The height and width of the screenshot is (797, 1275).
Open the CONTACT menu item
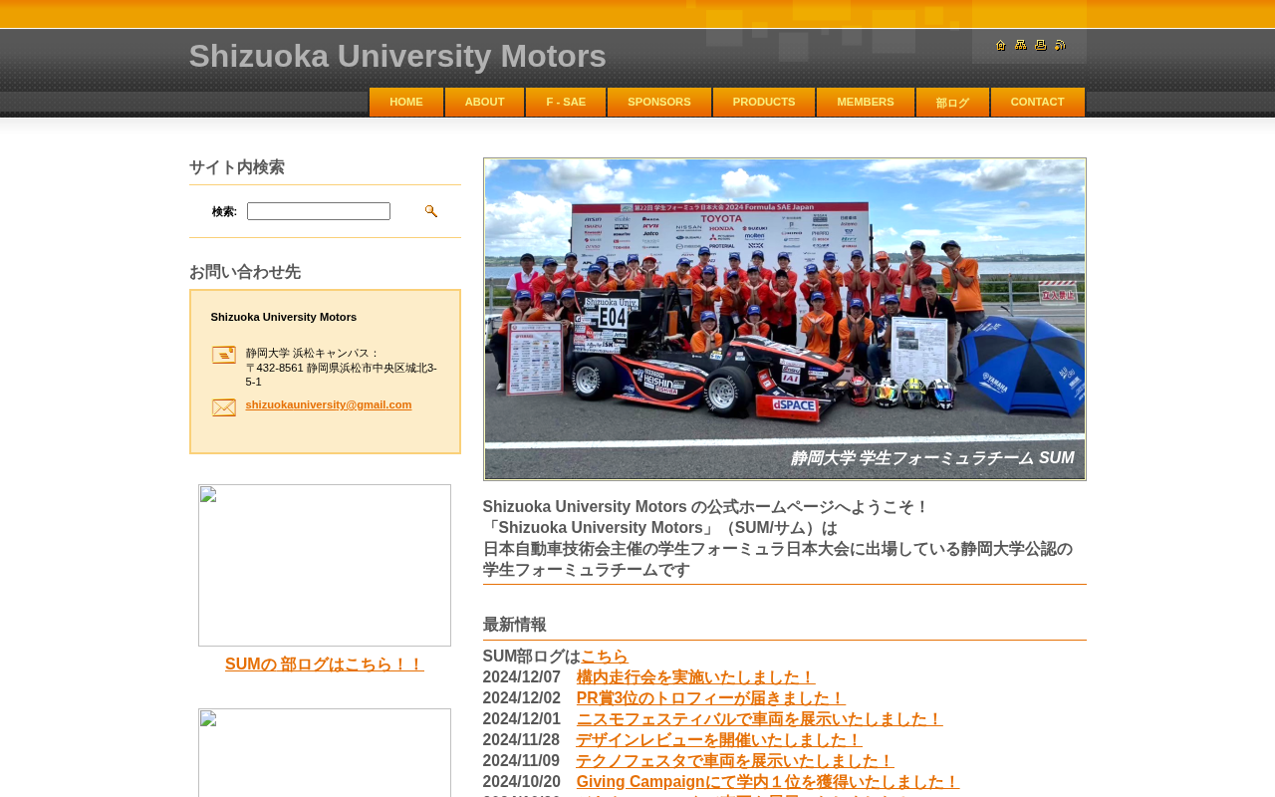pos(1037,102)
